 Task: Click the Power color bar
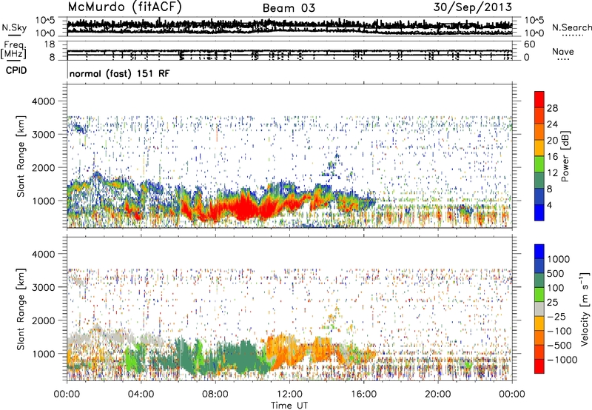tap(539, 156)
